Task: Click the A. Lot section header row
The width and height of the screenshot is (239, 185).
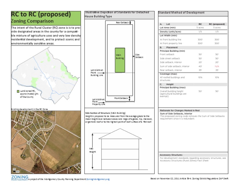Action: (193, 24)
